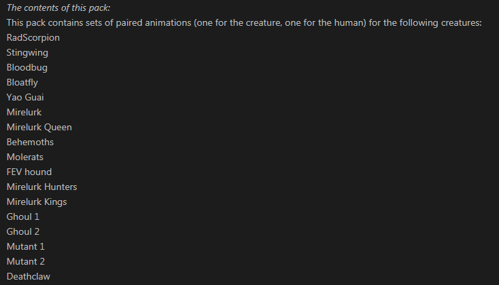Click the standalone single-word 'Mirelurk' entry
The width and height of the screenshot is (499, 285).
coord(24,113)
